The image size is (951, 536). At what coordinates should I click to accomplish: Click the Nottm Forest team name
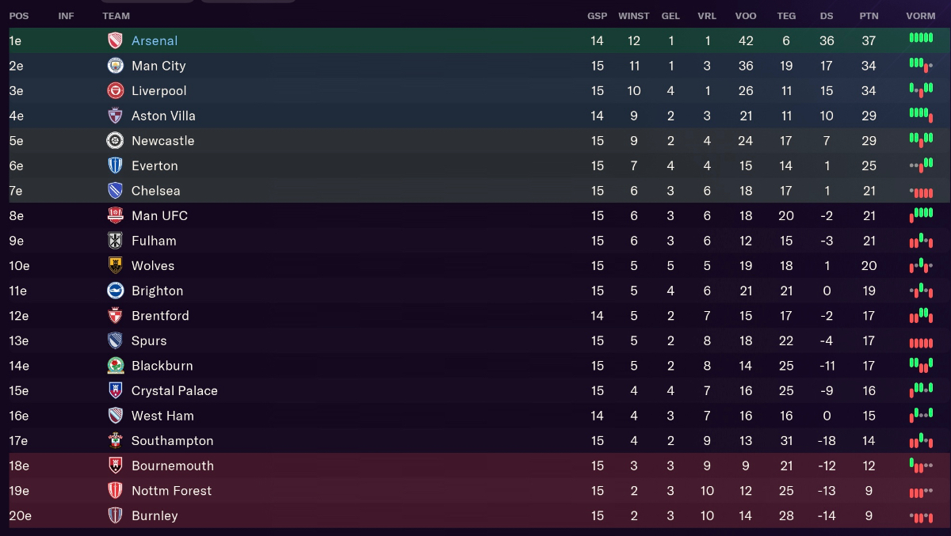click(x=171, y=491)
